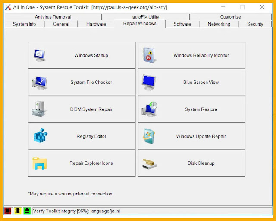Click the Repair Explorer Icons folder icon

pyautogui.click(x=40, y=163)
